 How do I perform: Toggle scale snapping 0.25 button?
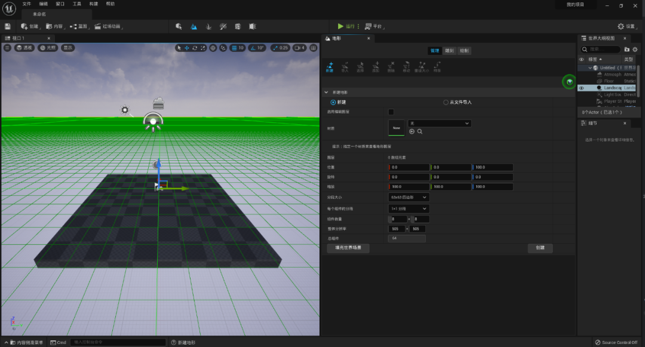(x=281, y=48)
